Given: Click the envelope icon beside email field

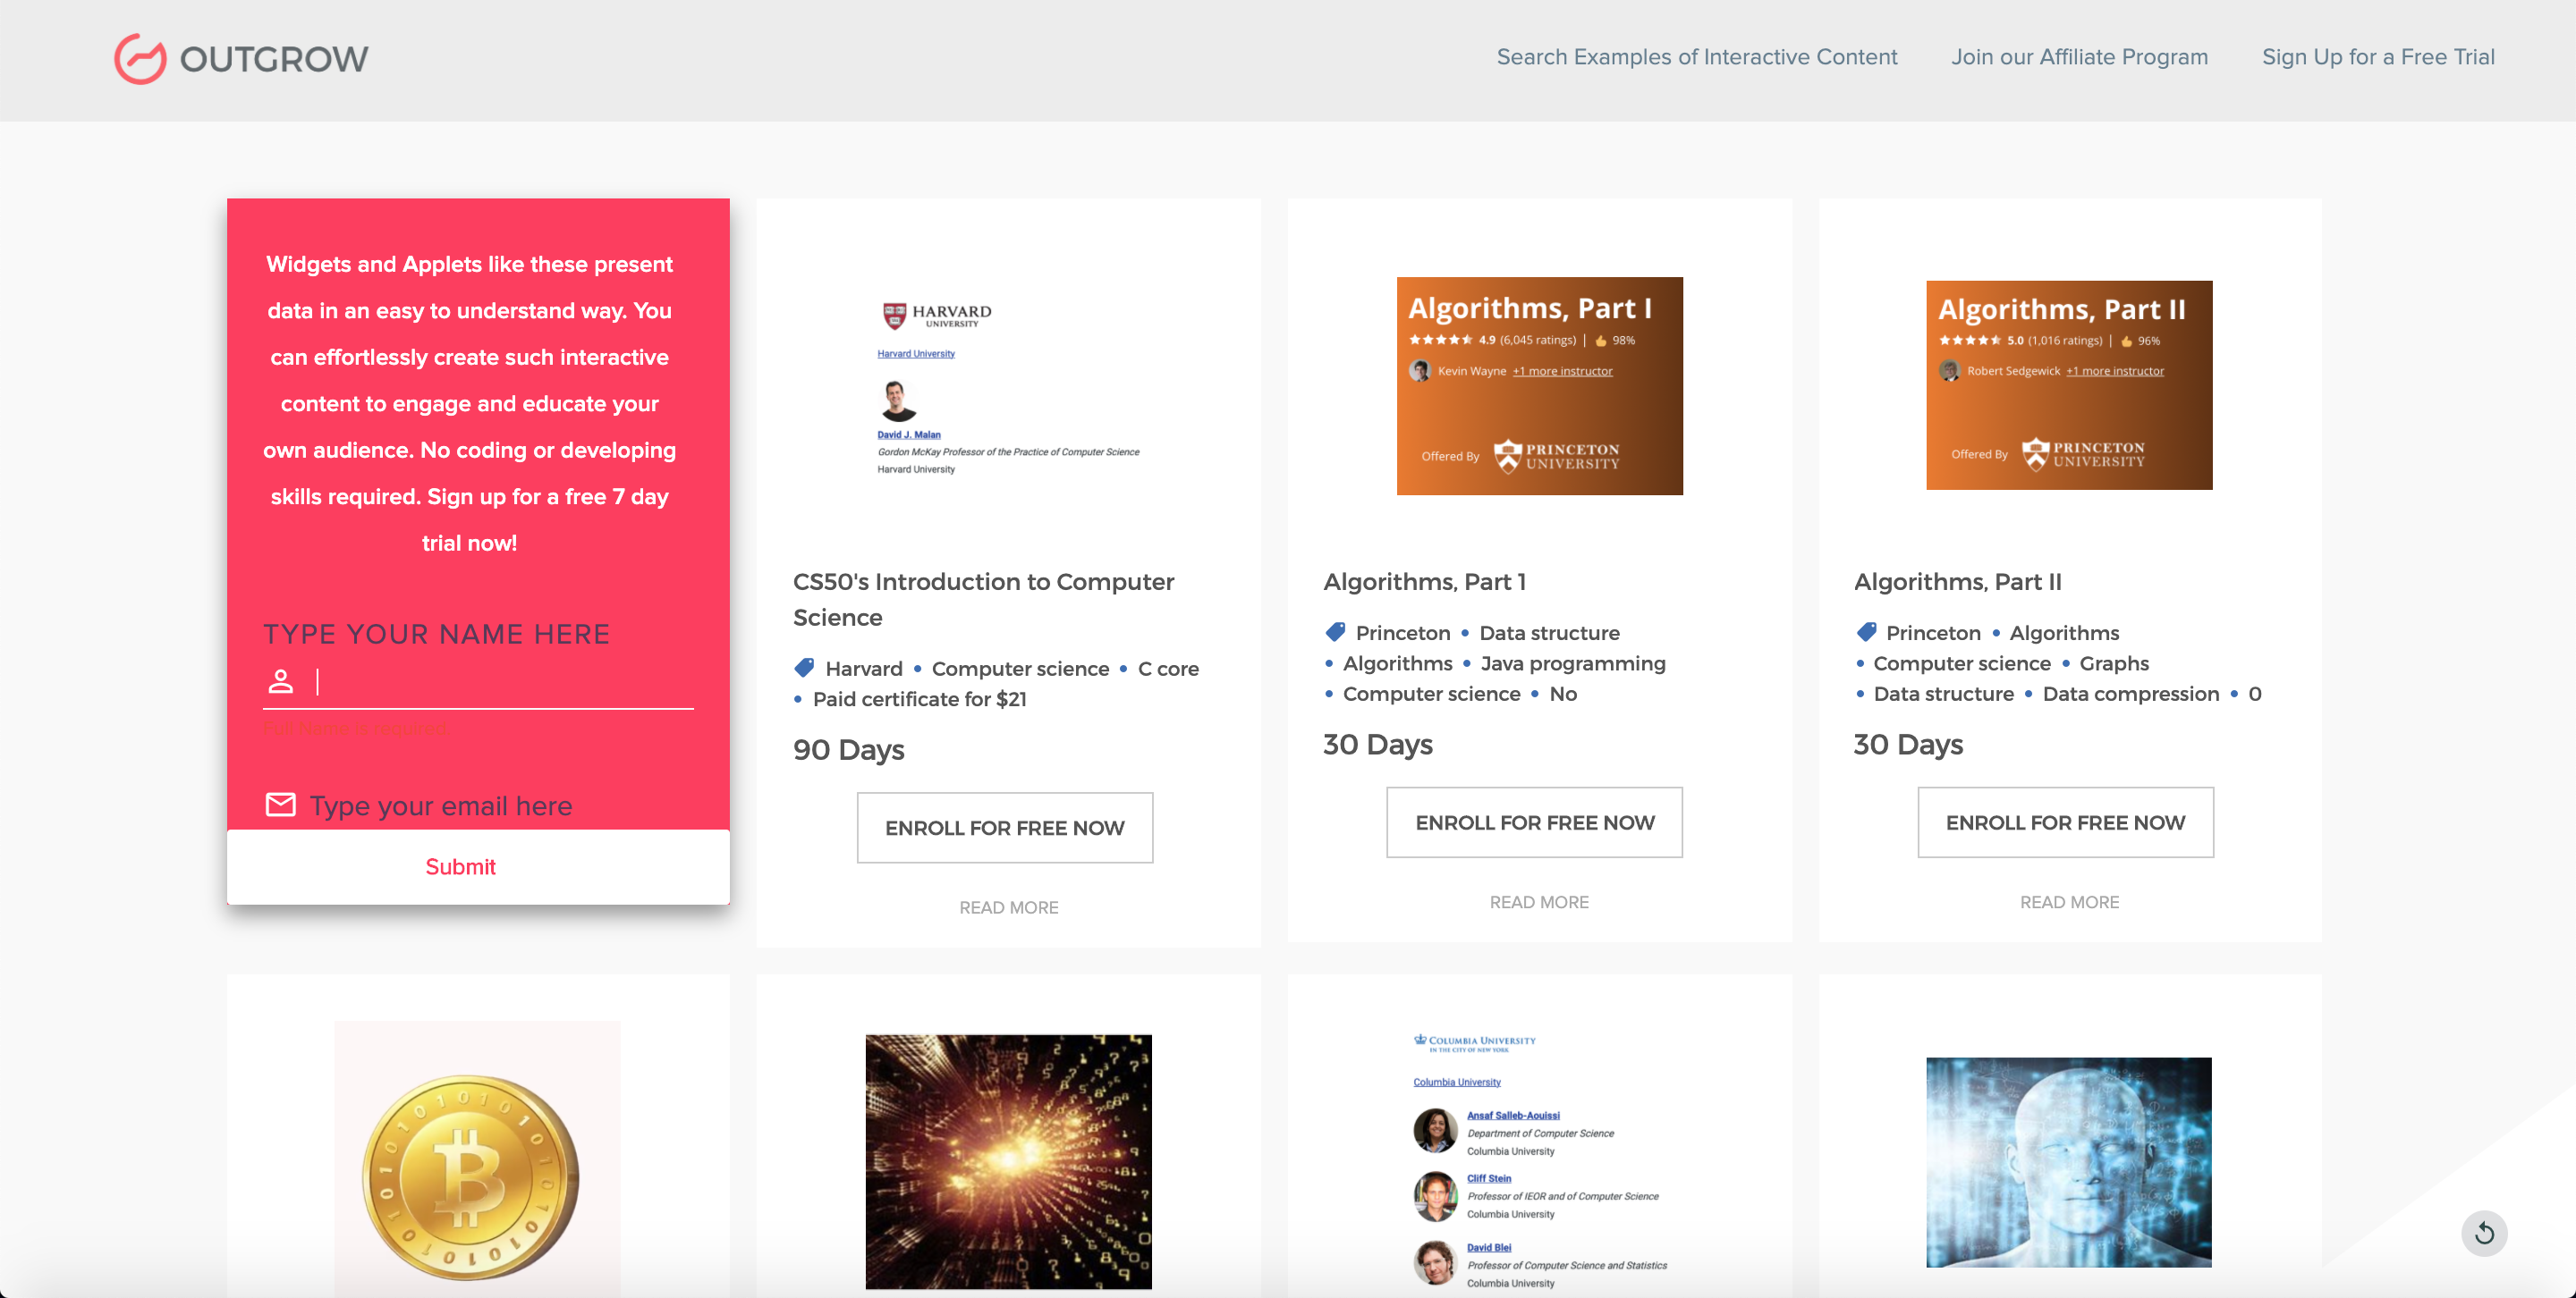Looking at the screenshot, I should coord(281,805).
